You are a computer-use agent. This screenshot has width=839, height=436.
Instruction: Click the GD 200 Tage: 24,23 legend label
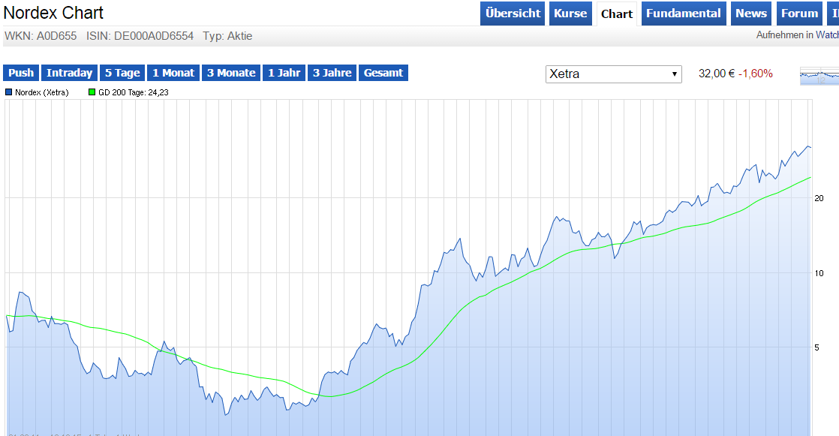[134, 92]
